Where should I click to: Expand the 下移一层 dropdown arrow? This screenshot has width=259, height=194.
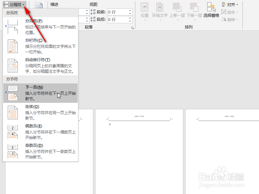[195, 20]
